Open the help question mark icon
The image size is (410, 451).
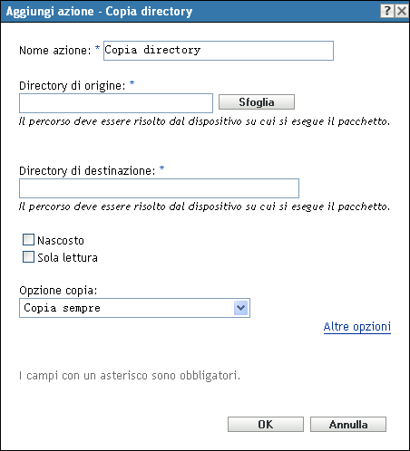[387, 11]
